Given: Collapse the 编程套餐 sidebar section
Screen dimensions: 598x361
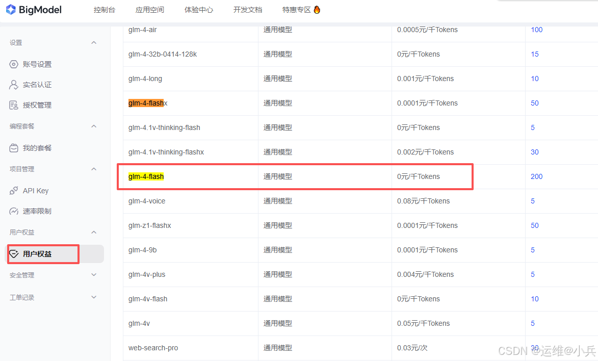Looking at the screenshot, I should click(x=94, y=126).
